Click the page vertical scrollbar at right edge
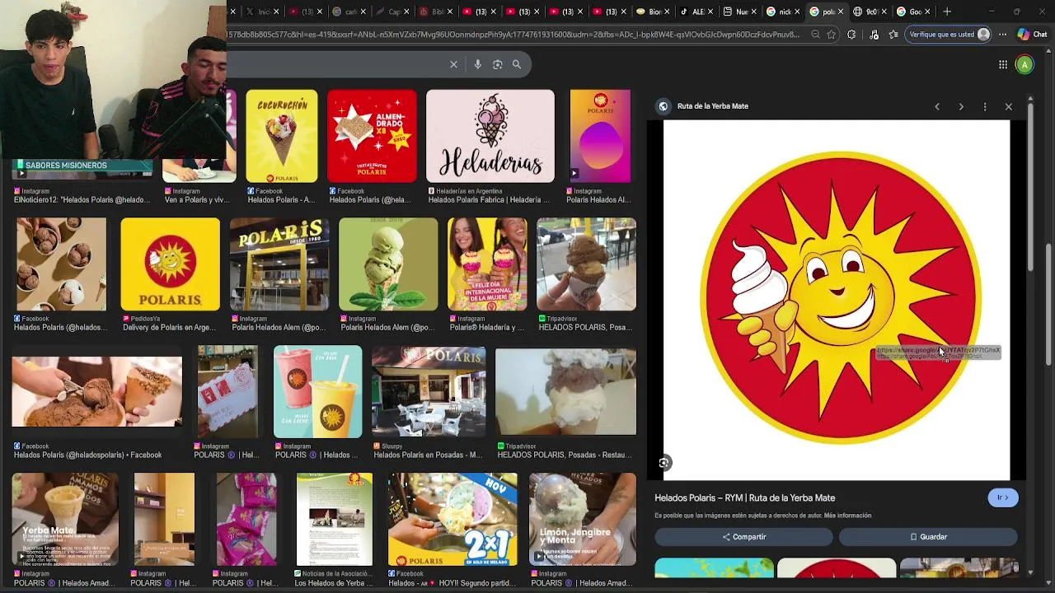Screen dimensions: 1055x593 (x=1049, y=305)
